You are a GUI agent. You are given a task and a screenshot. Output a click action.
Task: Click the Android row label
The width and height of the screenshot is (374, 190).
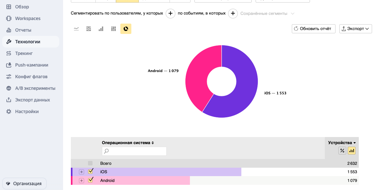pyautogui.click(x=107, y=181)
